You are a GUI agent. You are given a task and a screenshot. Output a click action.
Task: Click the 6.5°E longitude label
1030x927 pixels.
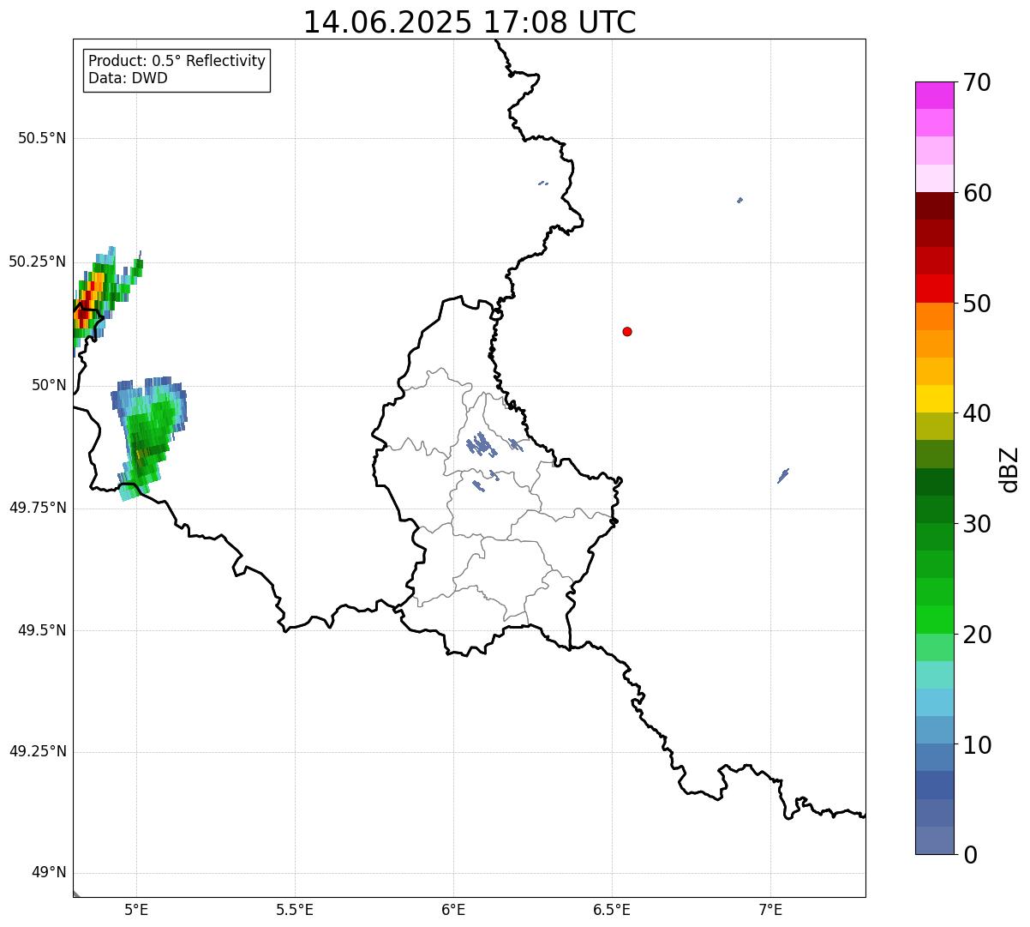pos(612,909)
